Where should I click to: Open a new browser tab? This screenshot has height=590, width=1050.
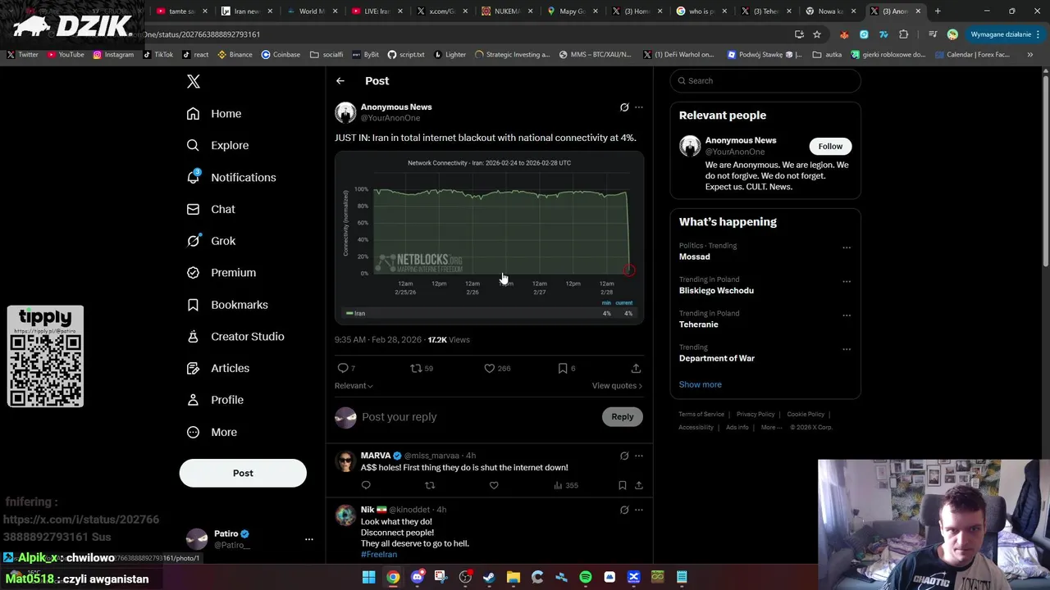pos(938,11)
